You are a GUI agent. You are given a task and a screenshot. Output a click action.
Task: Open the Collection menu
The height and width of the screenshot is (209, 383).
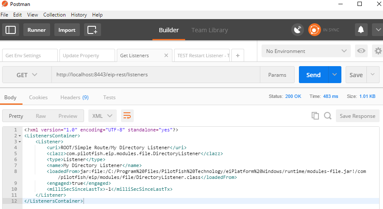(x=54, y=15)
